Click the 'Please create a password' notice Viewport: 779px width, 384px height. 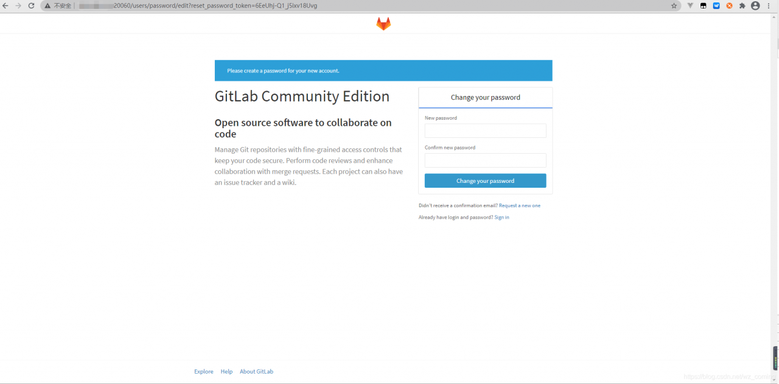(x=383, y=70)
